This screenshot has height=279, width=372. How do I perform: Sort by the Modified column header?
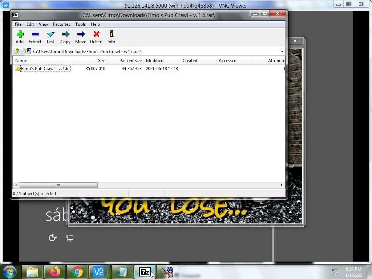click(x=162, y=61)
